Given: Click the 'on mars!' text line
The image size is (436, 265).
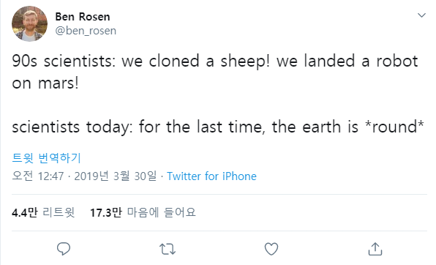Looking at the screenshot, I should [x=45, y=83].
